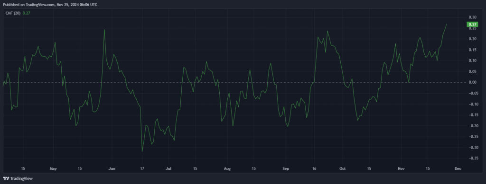Click the 0.10 axis label

tap(472, 61)
